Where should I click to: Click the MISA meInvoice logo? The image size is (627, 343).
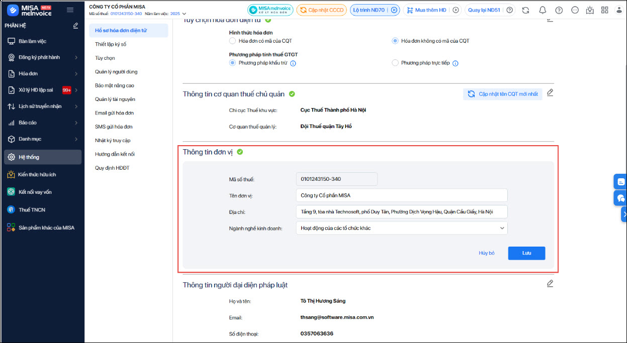point(29,10)
